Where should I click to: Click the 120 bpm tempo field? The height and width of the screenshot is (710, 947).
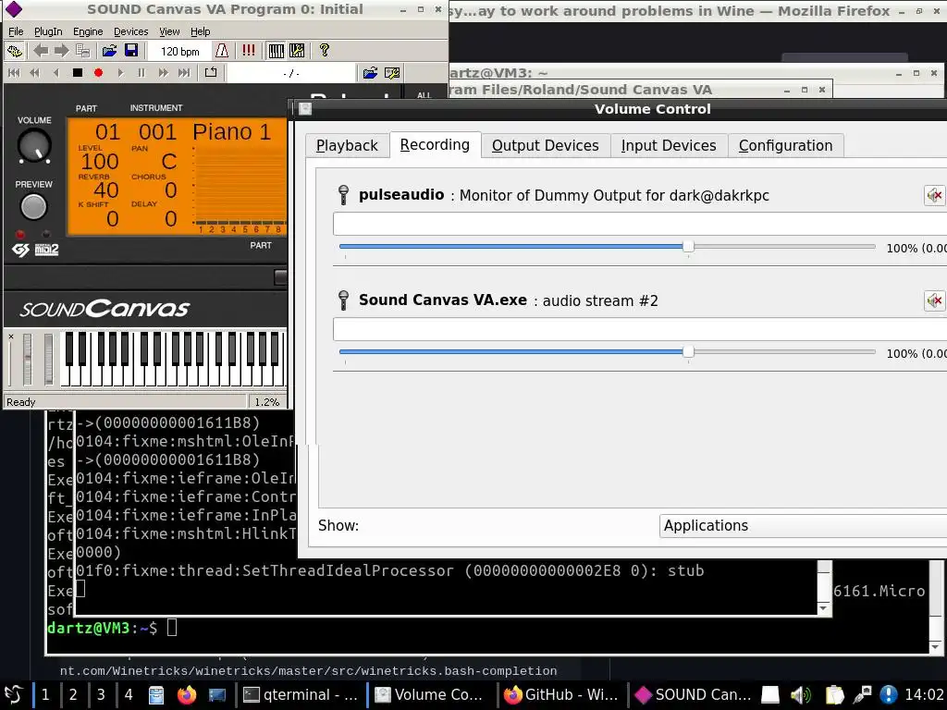[179, 52]
